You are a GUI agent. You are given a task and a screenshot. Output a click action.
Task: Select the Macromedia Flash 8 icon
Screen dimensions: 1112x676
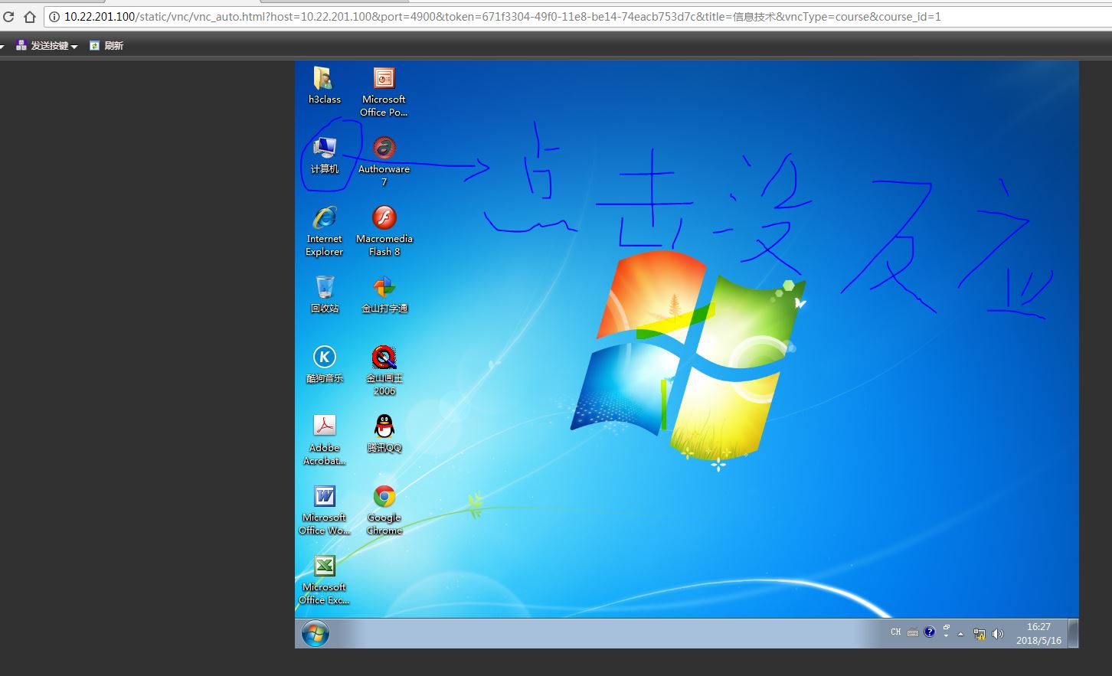384,231
